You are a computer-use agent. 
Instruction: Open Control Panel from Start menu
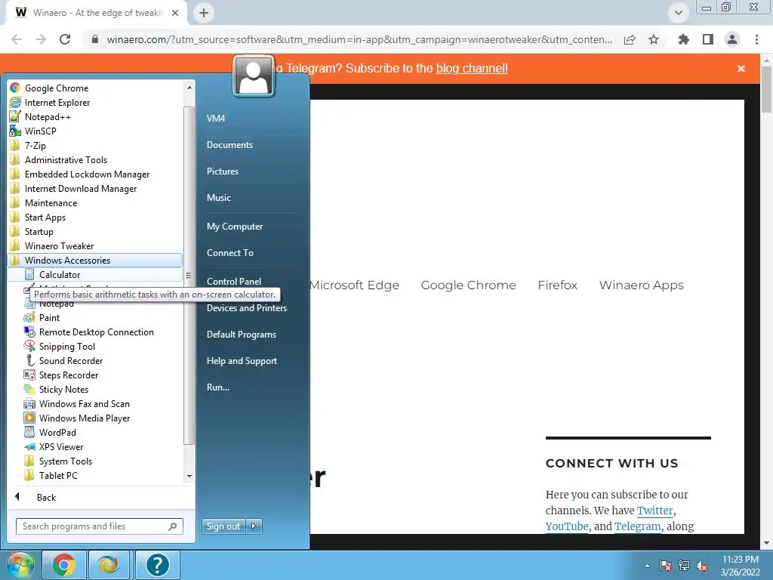pyautogui.click(x=234, y=281)
